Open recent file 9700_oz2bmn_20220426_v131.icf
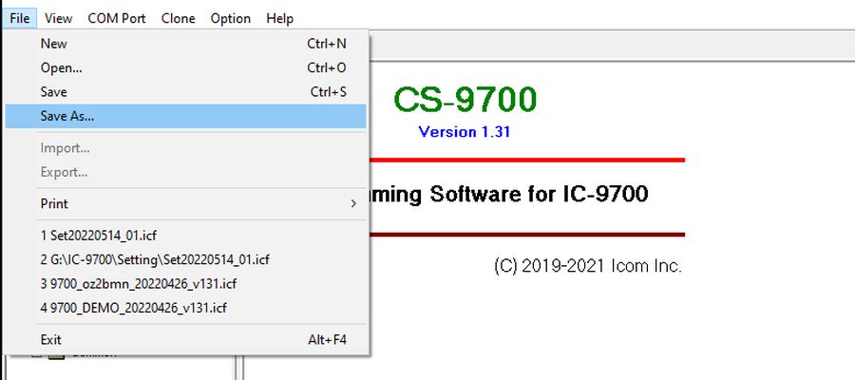Screen dimensions: 855x380 [186, 284]
